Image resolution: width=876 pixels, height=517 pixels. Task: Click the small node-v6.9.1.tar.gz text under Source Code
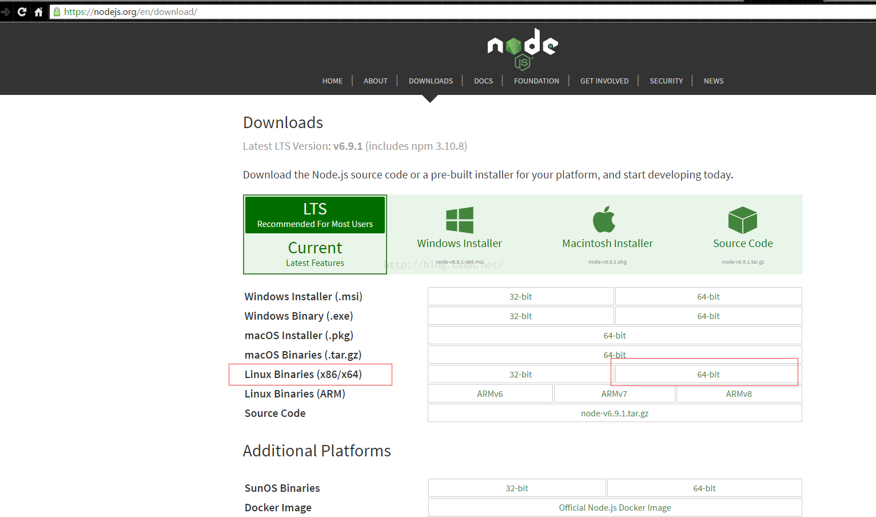(x=743, y=262)
